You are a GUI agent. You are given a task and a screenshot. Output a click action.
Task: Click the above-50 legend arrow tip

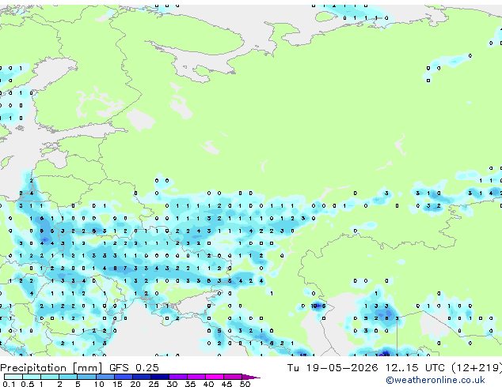click(251, 378)
